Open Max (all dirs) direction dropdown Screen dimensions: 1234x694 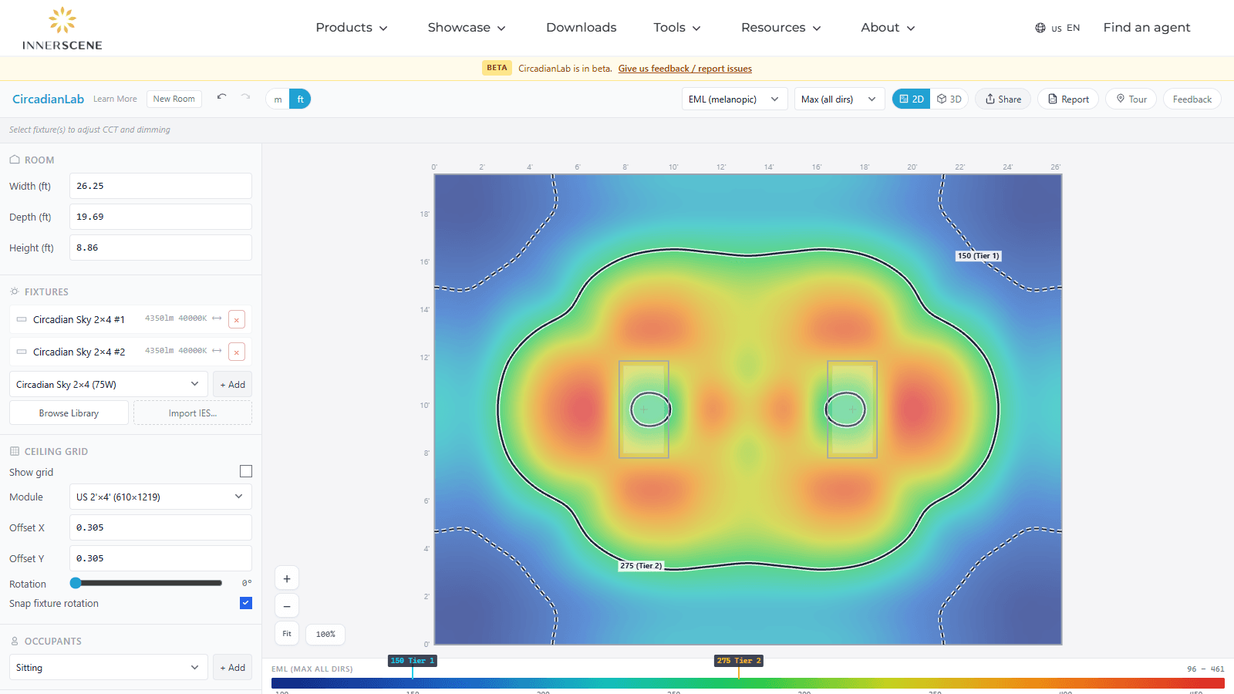(839, 99)
